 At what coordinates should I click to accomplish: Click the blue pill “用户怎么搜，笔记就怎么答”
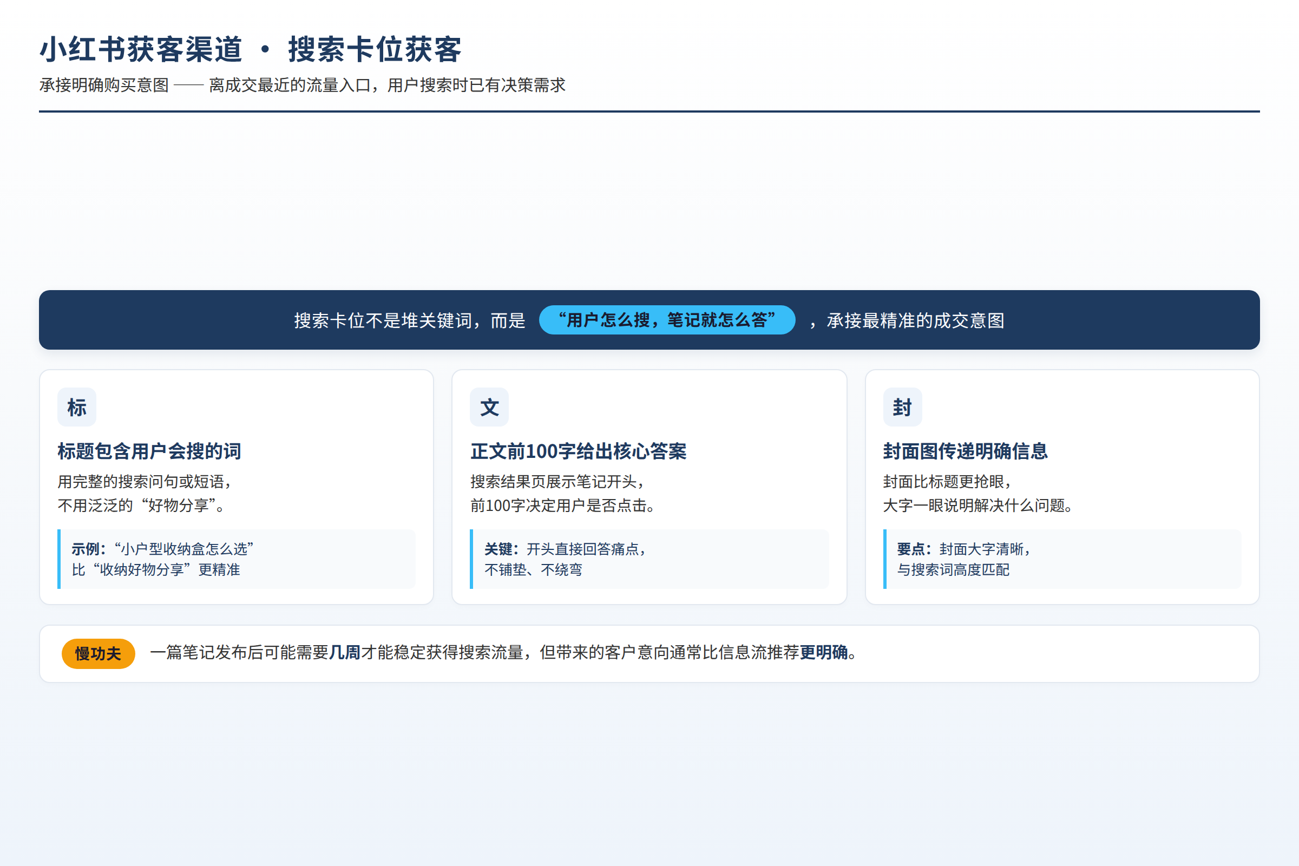(x=667, y=320)
